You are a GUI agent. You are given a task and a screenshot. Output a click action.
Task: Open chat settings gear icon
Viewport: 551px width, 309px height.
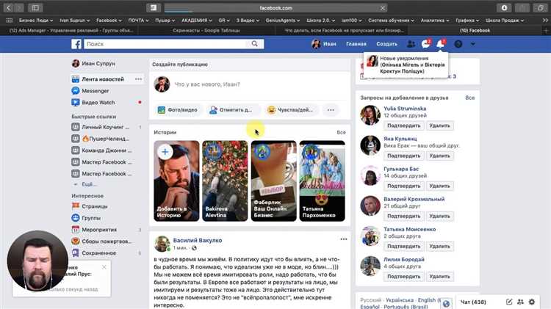pyautogui.click(x=532, y=302)
